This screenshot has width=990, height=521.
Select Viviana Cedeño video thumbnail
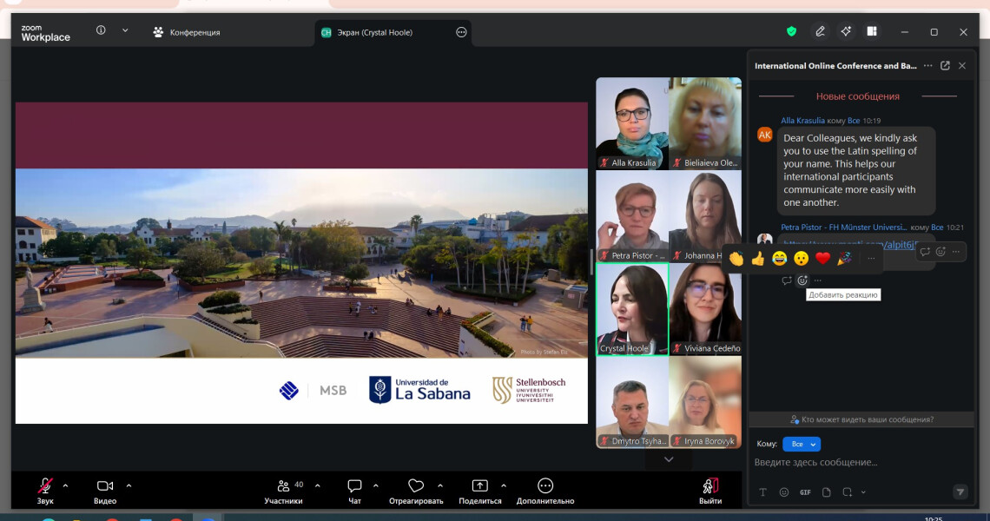pyautogui.click(x=705, y=309)
